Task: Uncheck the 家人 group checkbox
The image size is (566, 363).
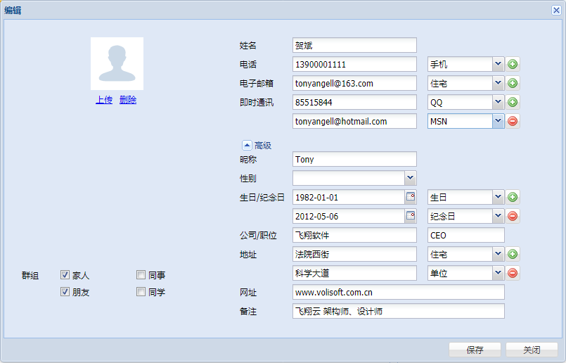Action: coord(65,275)
